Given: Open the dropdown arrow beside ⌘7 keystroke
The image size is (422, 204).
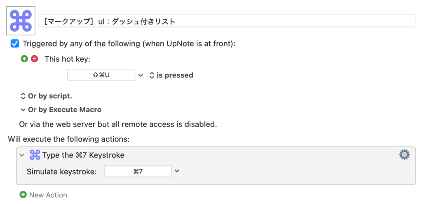Looking at the screenshot, I should coord(177,171).
